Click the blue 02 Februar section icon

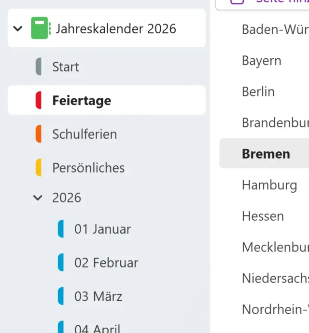click(61, 263)
